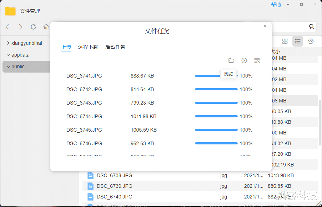Click the forward navigation arrow
This screenshot has height=207, width=322.
point(20,27)
